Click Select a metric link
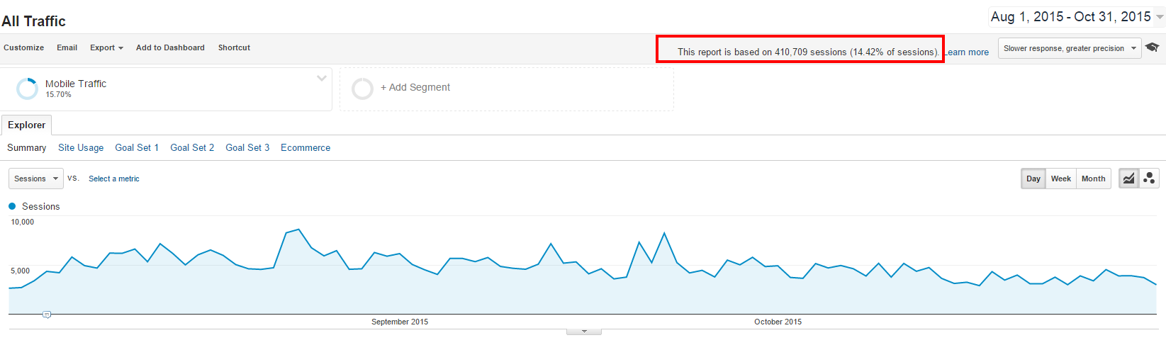Screen dimensions: 1166x345 pos(114,179)
